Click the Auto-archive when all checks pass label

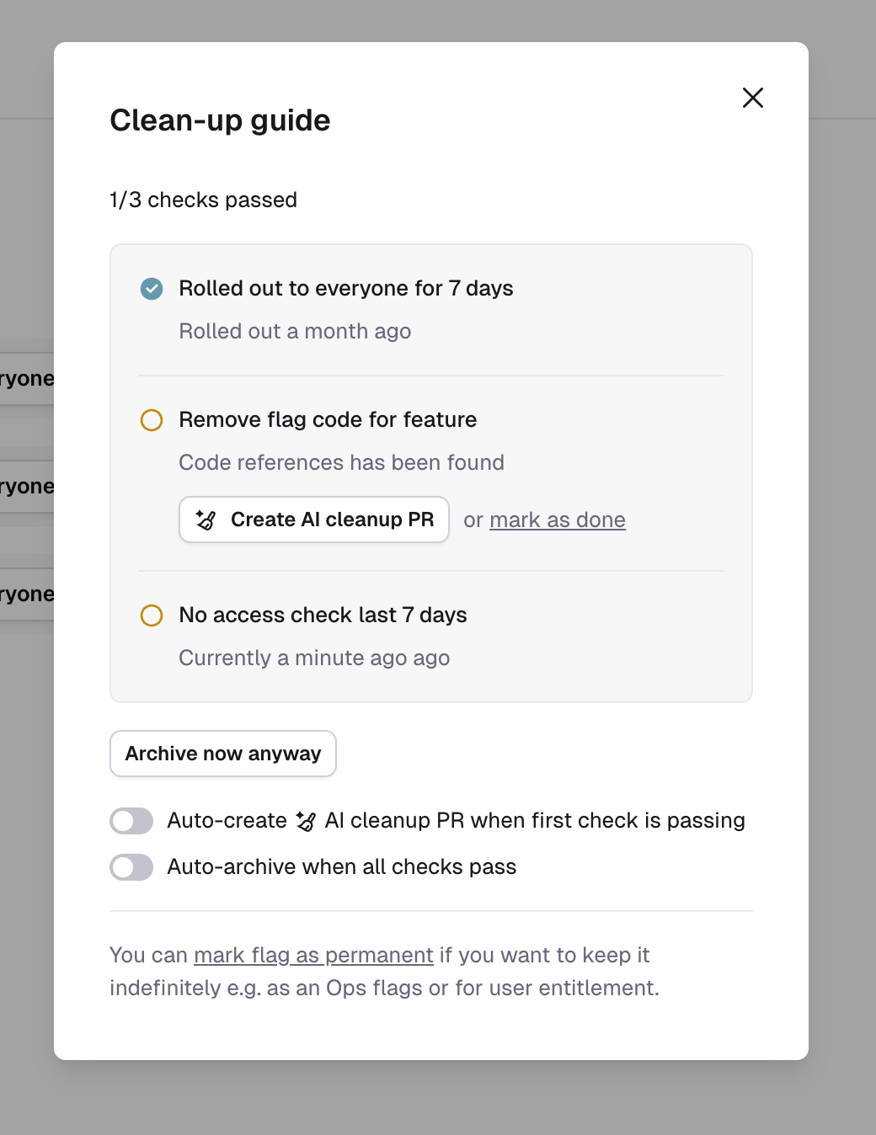(x=341, y=867)
